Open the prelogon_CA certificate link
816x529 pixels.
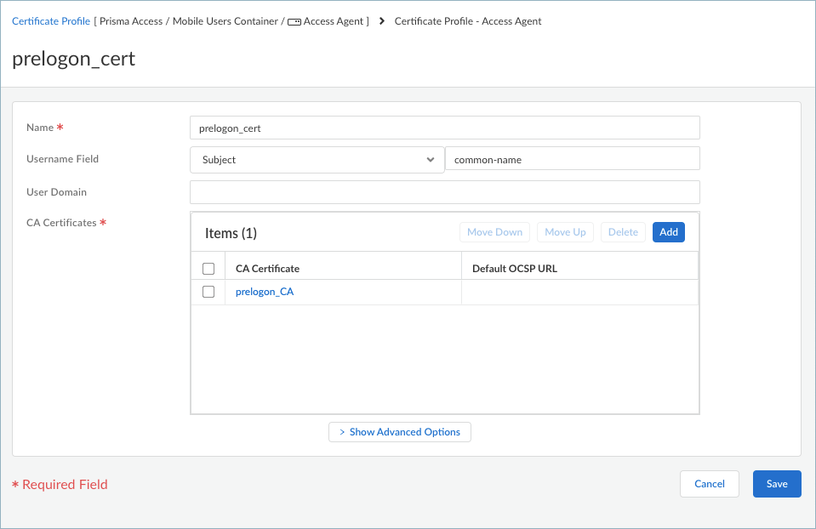[265, 292]
